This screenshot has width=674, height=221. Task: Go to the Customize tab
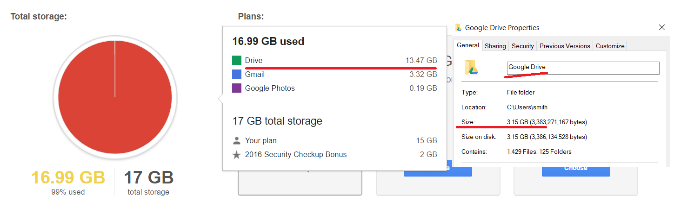pos(610,46)
